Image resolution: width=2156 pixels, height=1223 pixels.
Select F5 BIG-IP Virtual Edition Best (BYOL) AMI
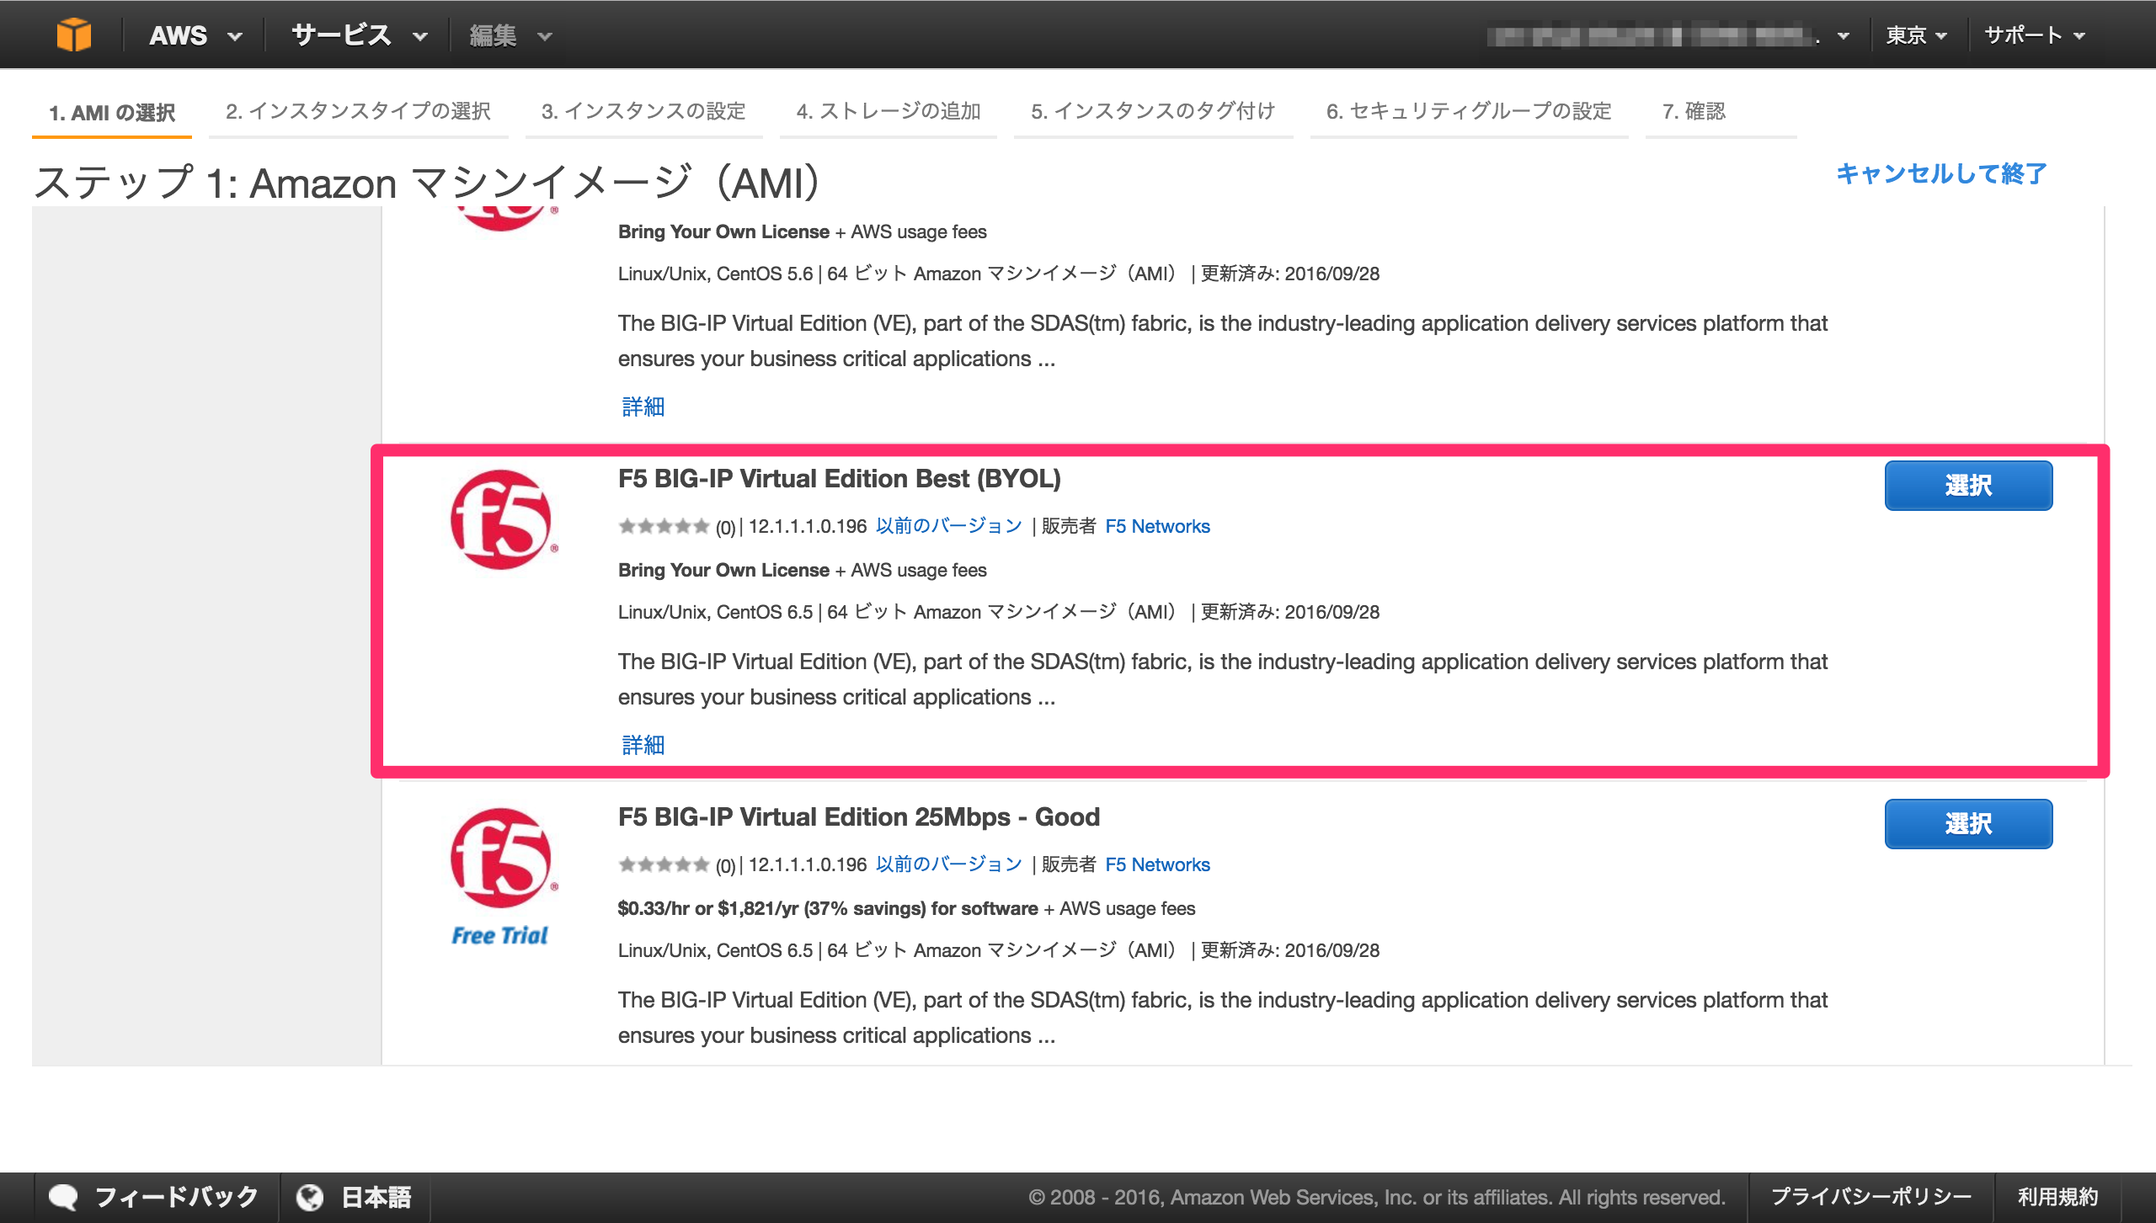pos(1968,486)
